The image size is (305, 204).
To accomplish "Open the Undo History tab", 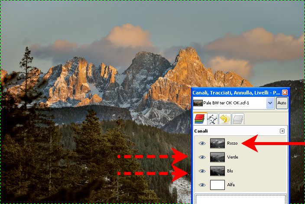I will pyautogui.click(x=225, y=119).
